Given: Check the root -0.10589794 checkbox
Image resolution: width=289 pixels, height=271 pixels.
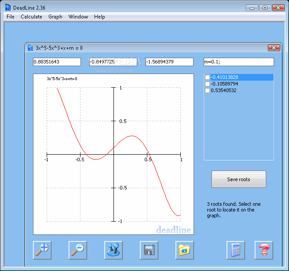Looking at the screenshot, I should [x=207, y=84].
